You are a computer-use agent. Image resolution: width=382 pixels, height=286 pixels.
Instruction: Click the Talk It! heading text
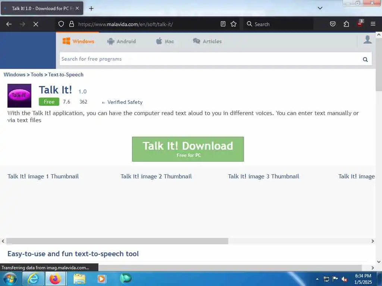click(55, 90)
